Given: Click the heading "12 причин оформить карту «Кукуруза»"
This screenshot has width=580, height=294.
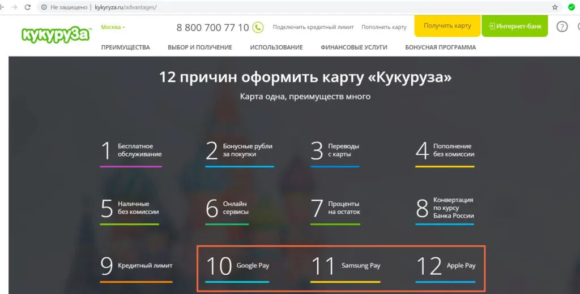Looking at the screenshot, I should (305, 77).
